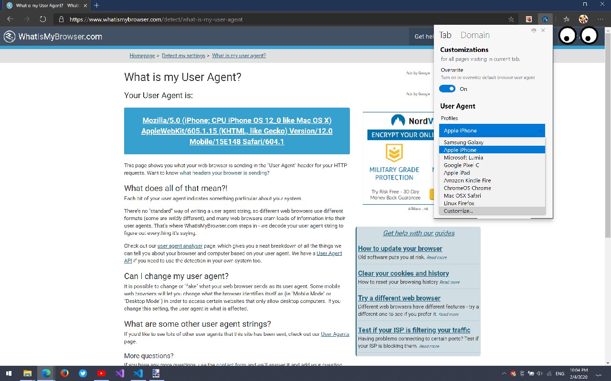The image size is (611, 381).
Task: Open a new tab with plus button
Action: 96,5
